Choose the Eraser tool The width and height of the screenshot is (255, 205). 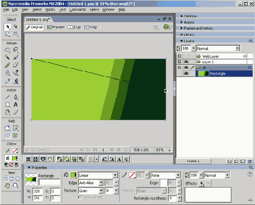pos(16,65)
